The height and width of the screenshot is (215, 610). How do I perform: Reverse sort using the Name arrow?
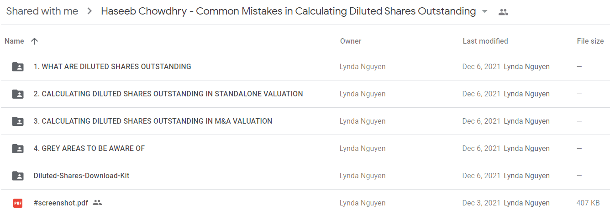click(34, 41)
